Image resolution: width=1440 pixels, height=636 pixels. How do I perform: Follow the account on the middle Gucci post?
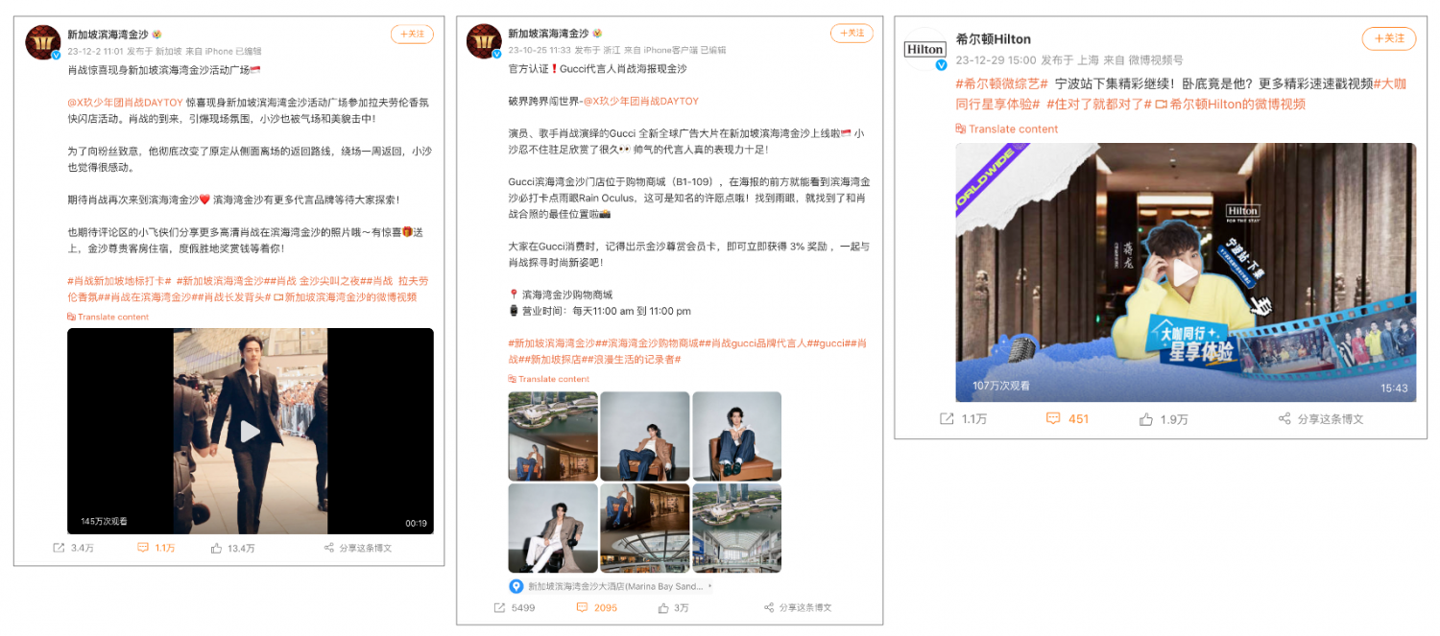tap(852, 34)
